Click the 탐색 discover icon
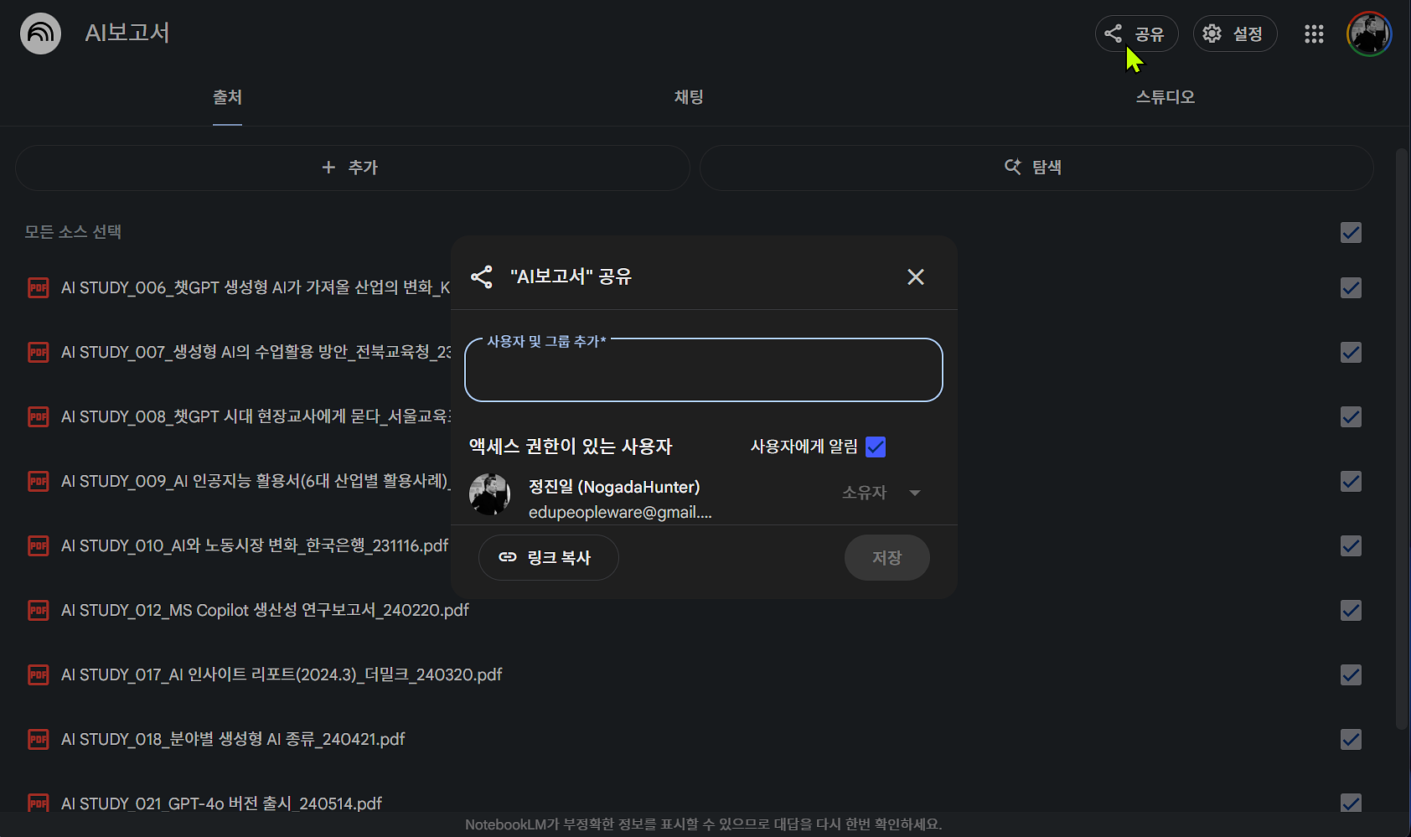 [1013, 166]
